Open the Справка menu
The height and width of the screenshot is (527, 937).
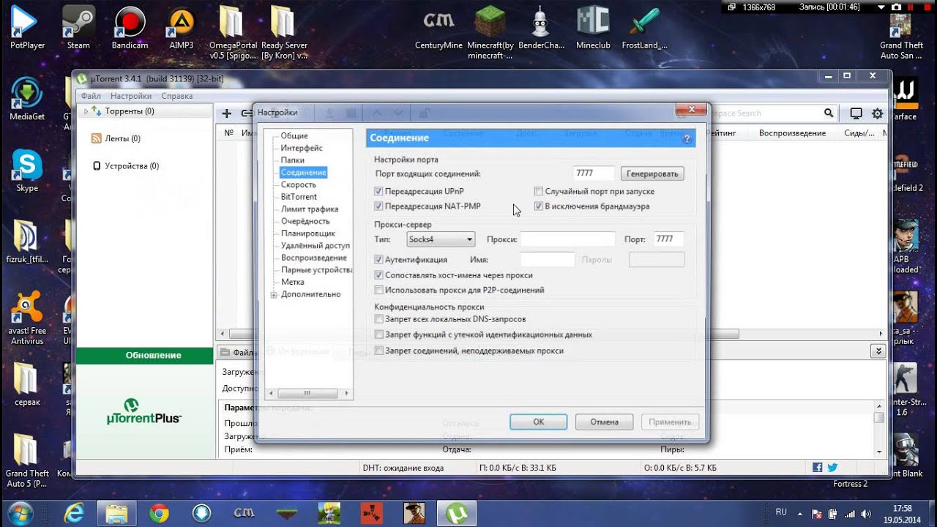[x=177, y=96]
